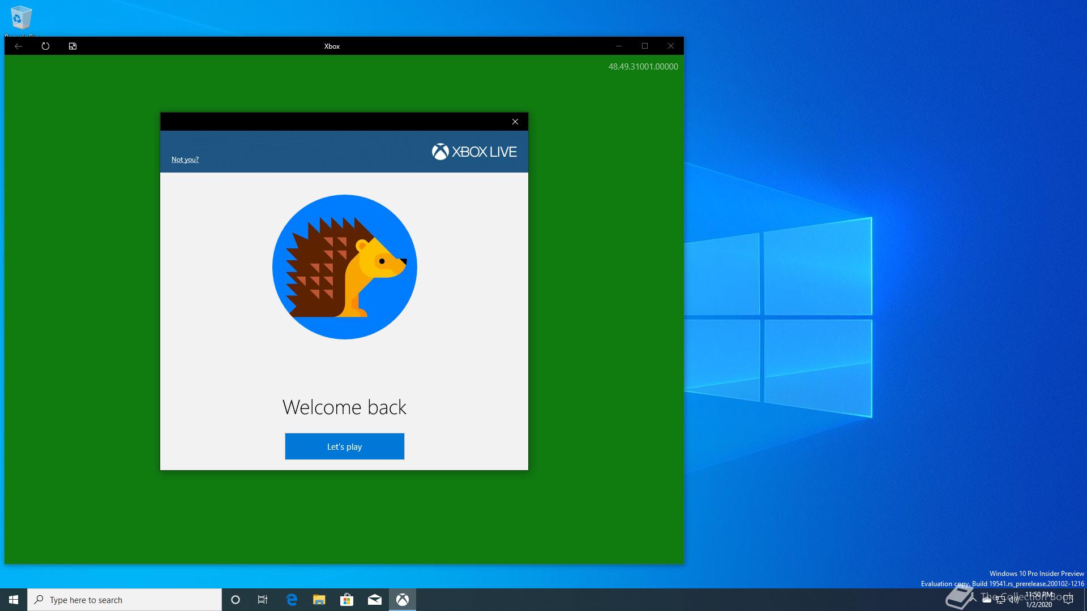Open Task View on the taskbar
Image resolution: width=1087 pixels, height=611 pixels.
(x=263, y=600)
